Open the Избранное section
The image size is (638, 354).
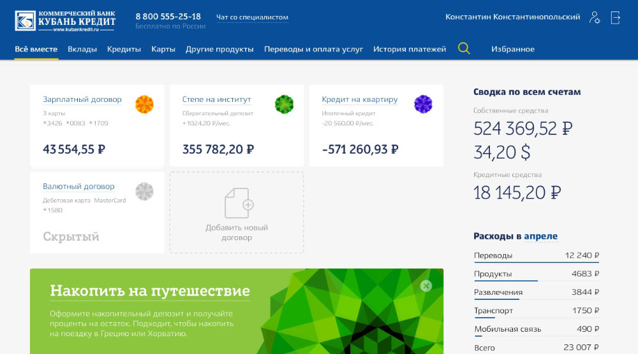pos(513,49)
